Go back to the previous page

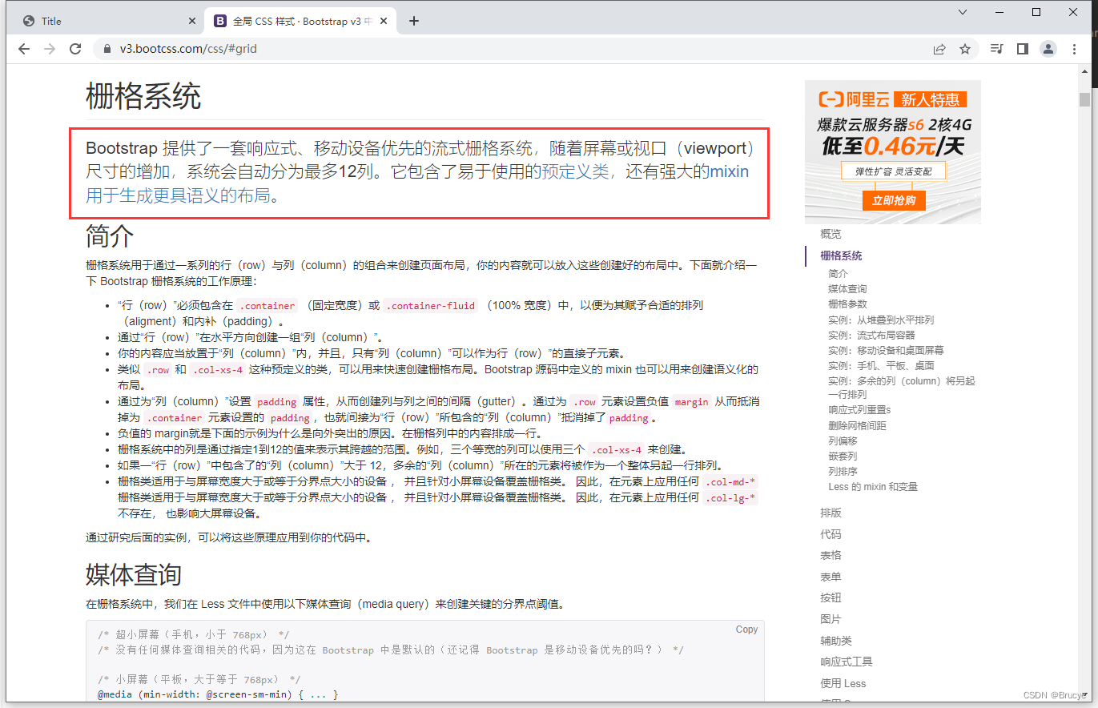[x=24, y=49]
